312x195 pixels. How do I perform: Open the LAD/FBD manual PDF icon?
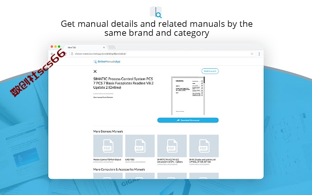point(140,146)
